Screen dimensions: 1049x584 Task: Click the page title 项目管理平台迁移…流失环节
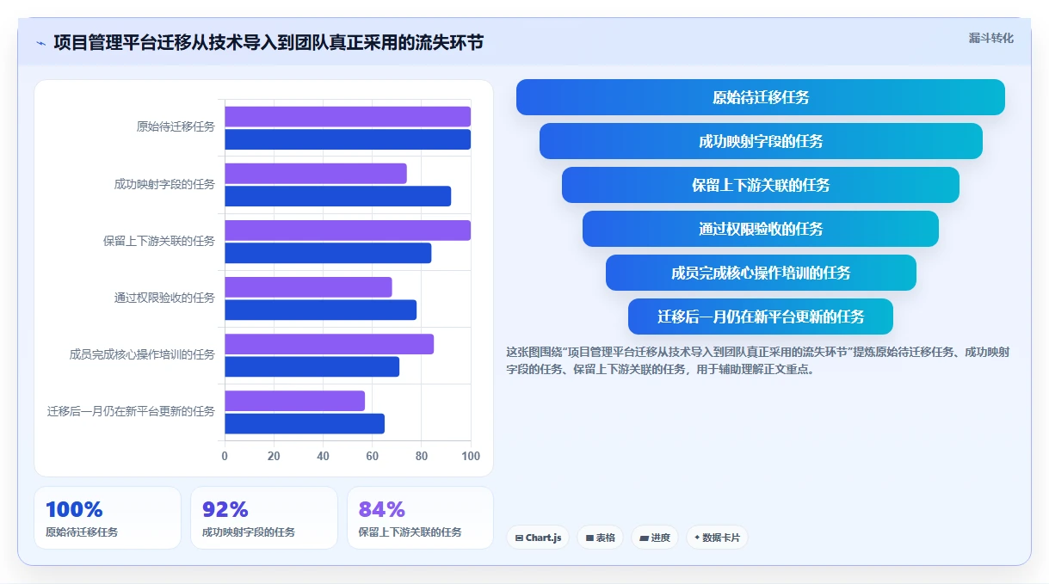pos(268,43)
